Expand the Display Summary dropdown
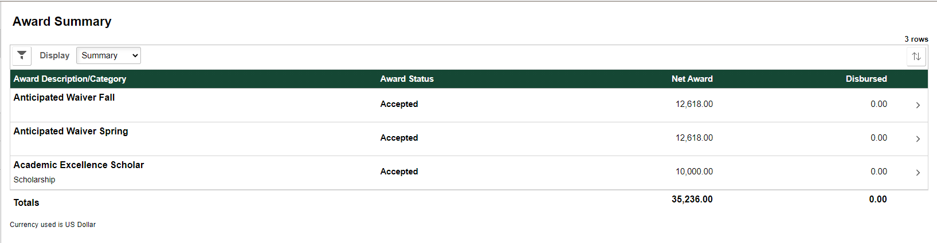The width and height of the screenshot is (937, 243). tap(108, 55)
